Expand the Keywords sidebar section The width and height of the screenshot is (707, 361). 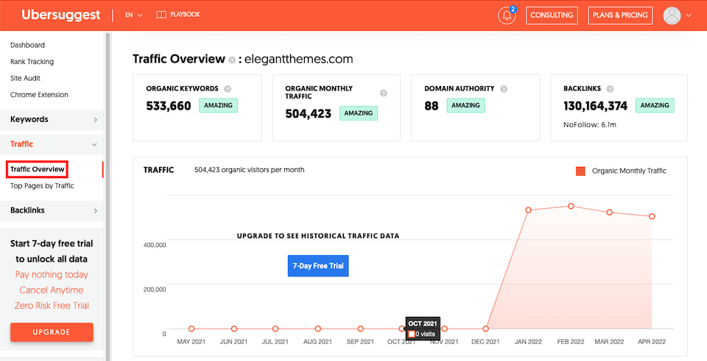(x=52, y=119)
